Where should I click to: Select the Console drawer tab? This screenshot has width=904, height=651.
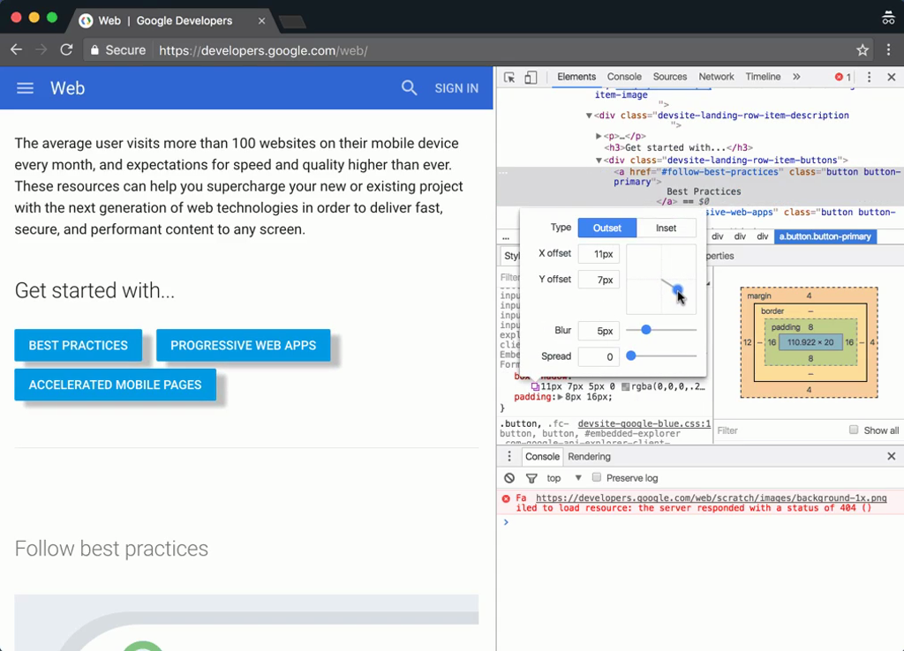pos(542,456)
